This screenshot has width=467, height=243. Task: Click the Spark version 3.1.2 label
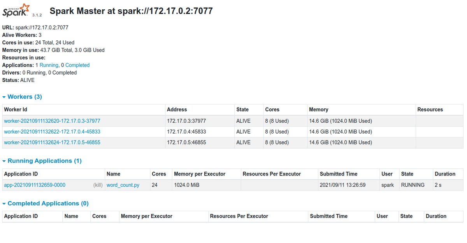coord(37,14)
